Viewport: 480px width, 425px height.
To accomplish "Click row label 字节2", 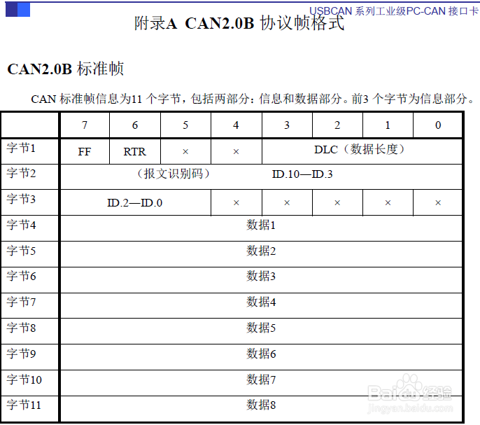I will pyautogui.click(x=21, y=174).
